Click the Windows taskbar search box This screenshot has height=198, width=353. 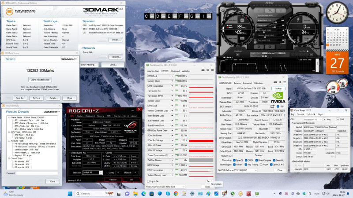[94, 194]
